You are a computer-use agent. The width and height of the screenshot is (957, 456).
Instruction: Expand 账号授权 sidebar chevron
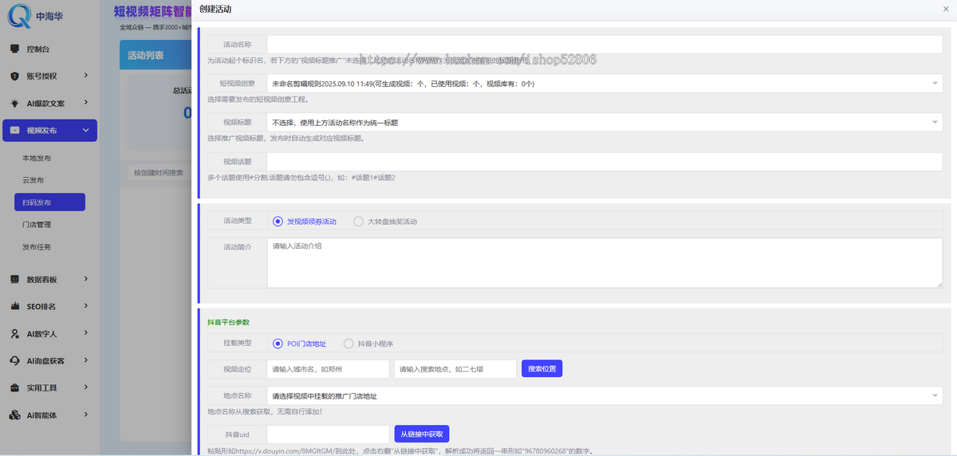point(85,76)
